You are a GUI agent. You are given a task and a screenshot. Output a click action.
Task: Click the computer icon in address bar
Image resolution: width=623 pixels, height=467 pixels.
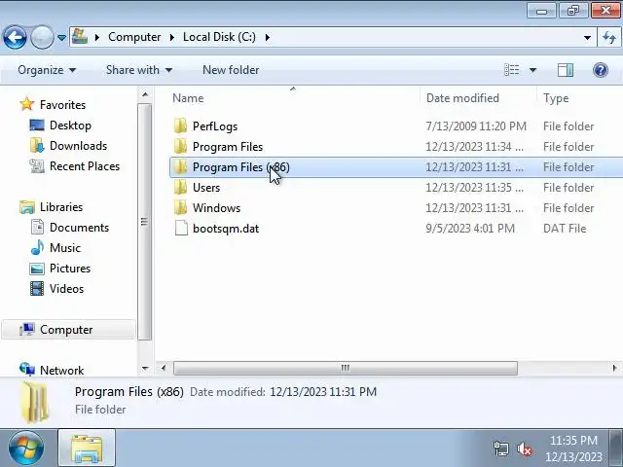[x=80, y=37]
